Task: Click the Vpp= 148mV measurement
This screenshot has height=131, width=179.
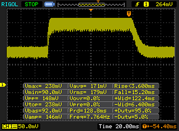Action: pos(42,98)
